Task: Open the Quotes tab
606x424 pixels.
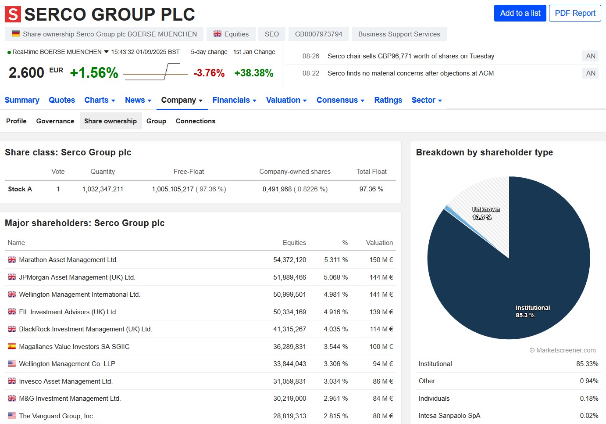Action: click(x=62, y=100)
